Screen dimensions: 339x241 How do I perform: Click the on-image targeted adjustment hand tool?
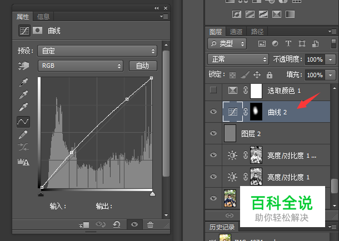point(23,66)
